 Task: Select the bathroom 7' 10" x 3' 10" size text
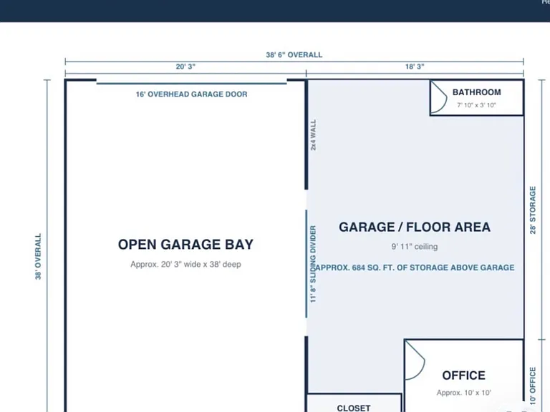pos(476,105)
